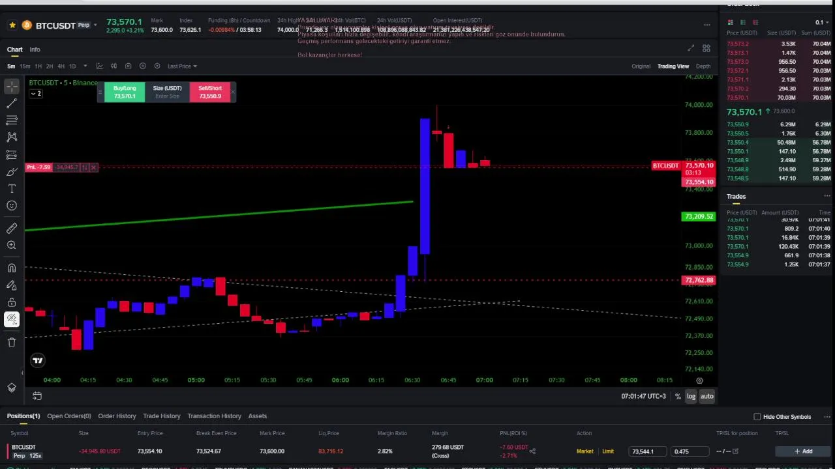The width and height of the screenshot is (835, 469).
Task: Open the Fibonacci retracement tool
Action: [x=12, y=121]
